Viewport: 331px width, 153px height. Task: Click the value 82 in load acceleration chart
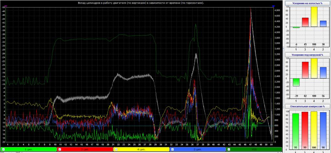[305, 96]
